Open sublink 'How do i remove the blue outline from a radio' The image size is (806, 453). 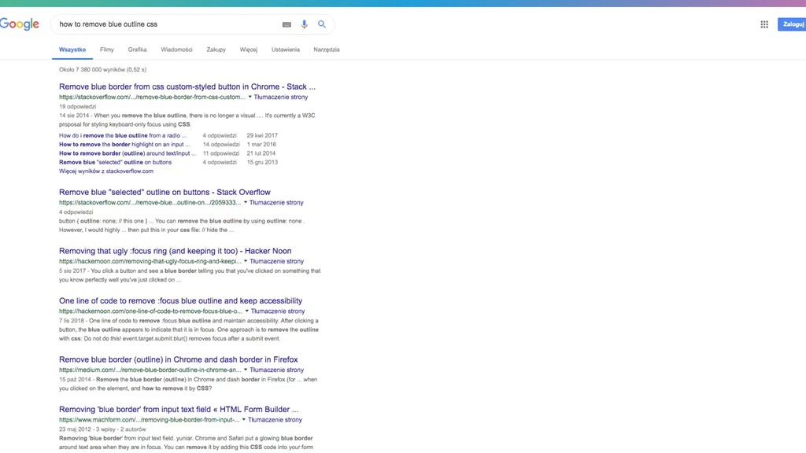[x=122, y=135]
